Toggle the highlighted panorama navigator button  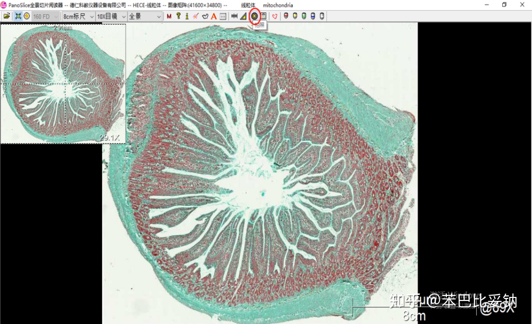coord(18,16)
